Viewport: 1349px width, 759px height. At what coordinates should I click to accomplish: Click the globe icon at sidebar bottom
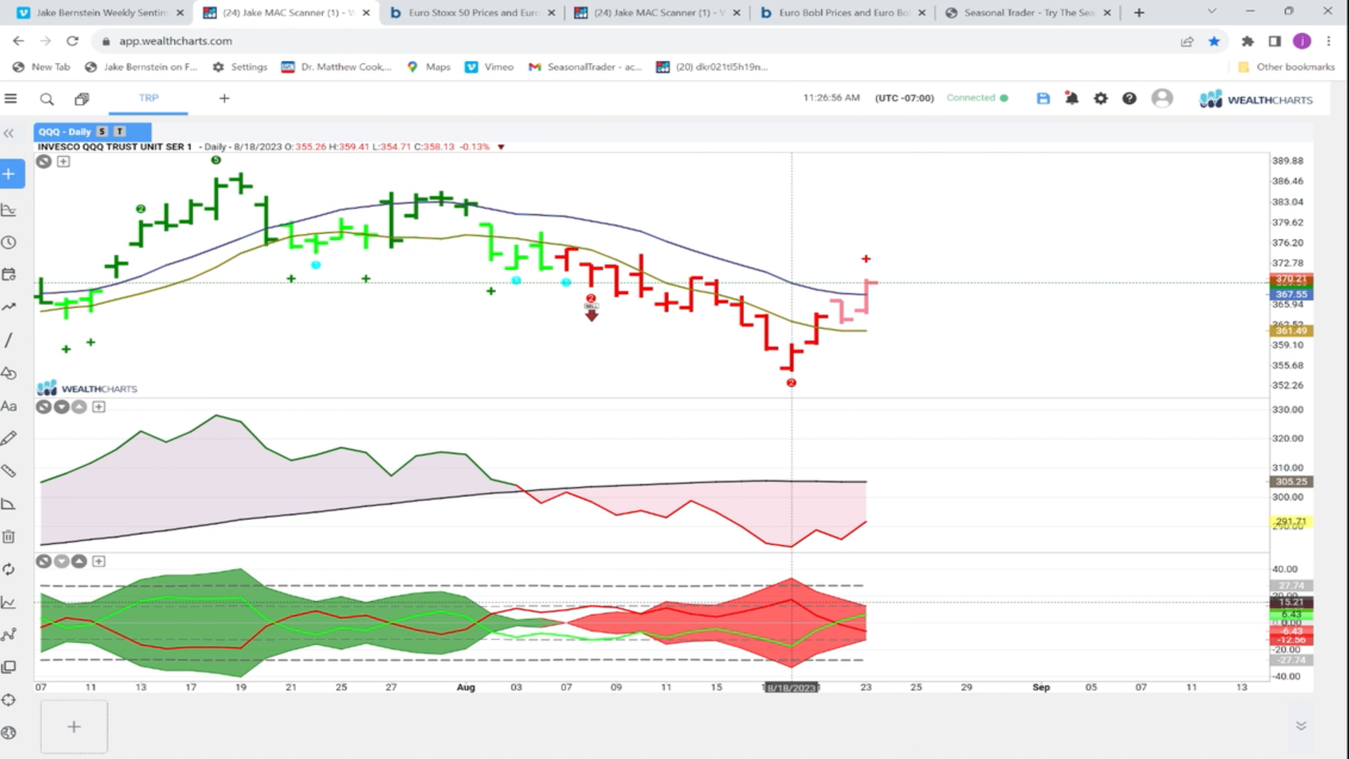coord(8,732)
